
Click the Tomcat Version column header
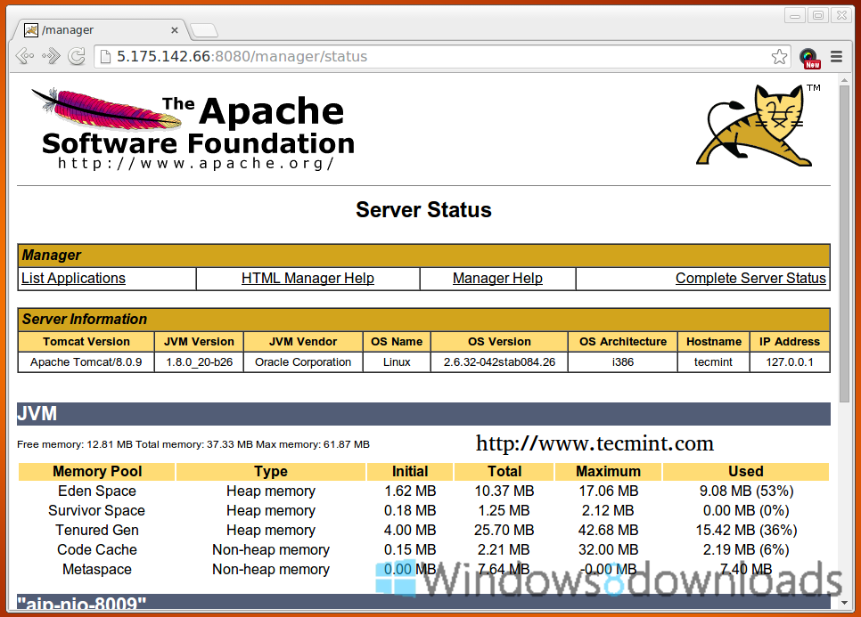click(86, 342)
